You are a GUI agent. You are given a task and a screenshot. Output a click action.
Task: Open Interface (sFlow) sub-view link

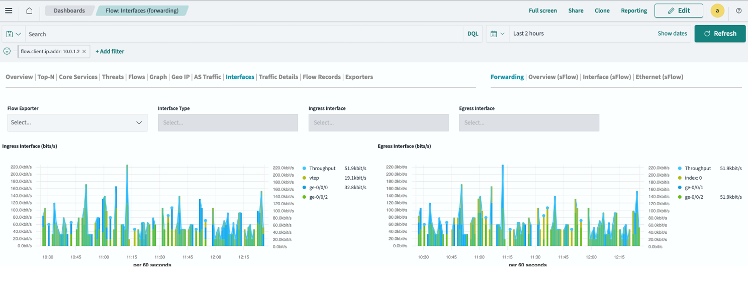pyautogui.click(x=607, y=77)
